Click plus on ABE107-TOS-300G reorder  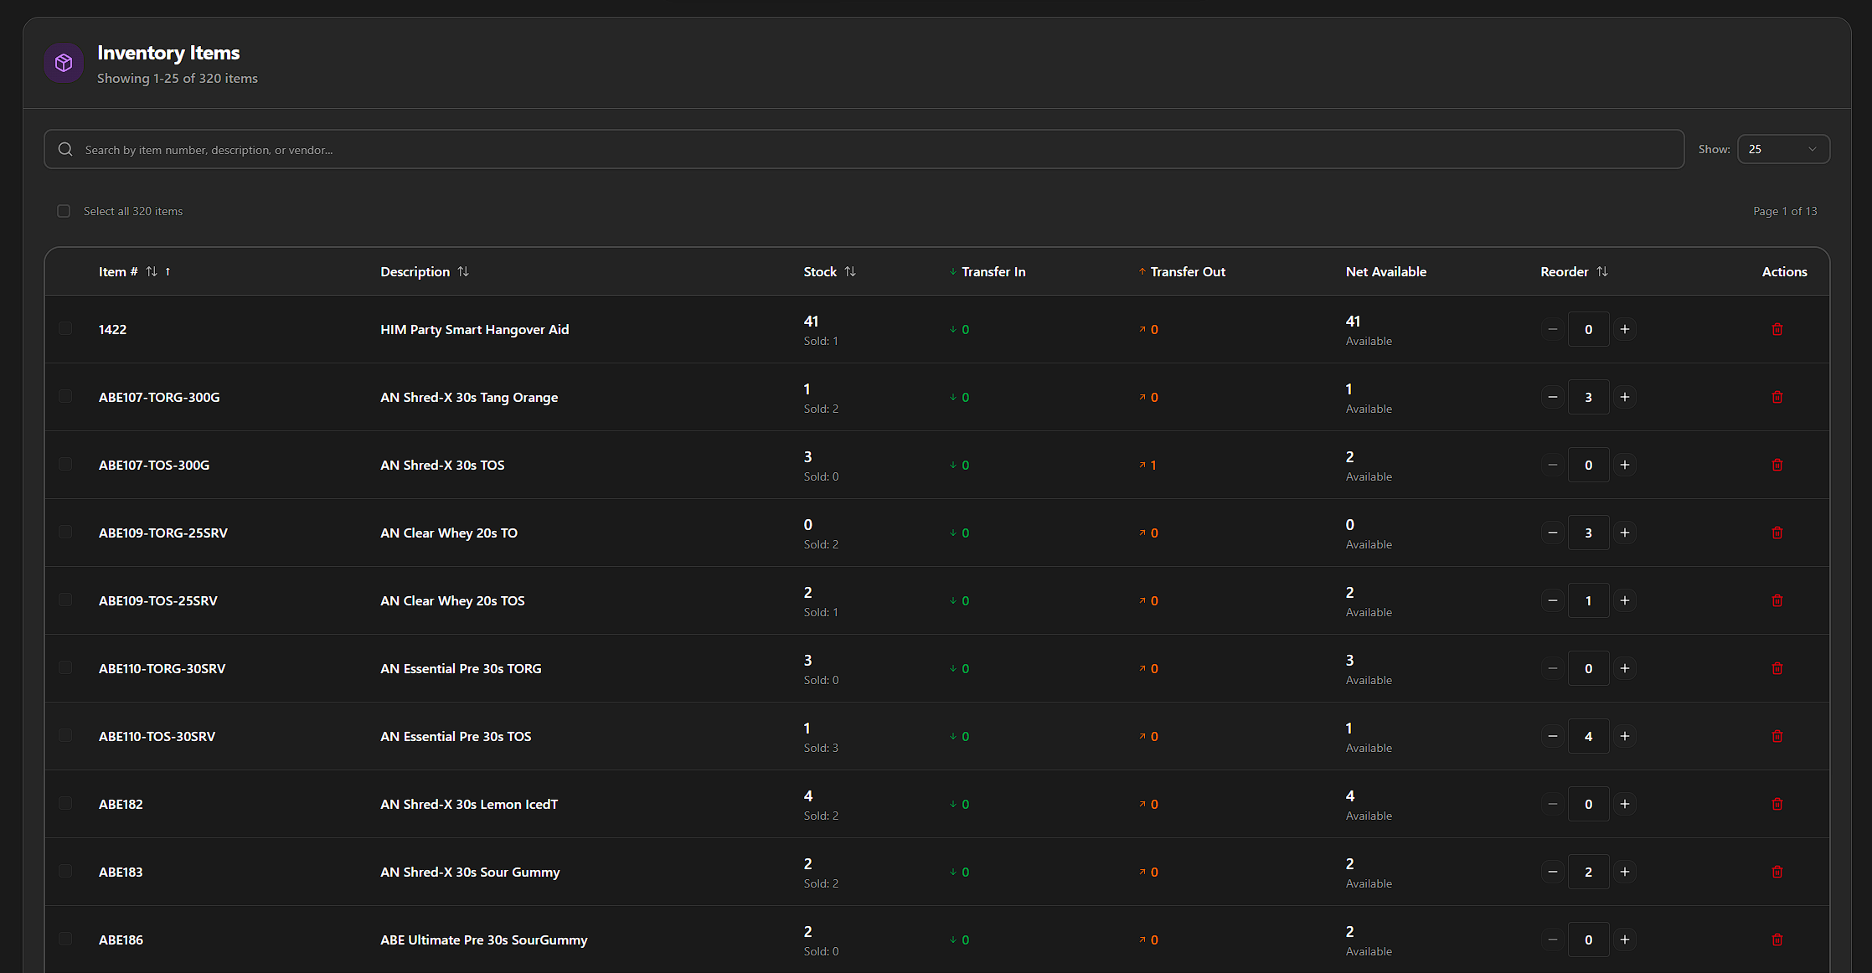tap(1624, 465)
